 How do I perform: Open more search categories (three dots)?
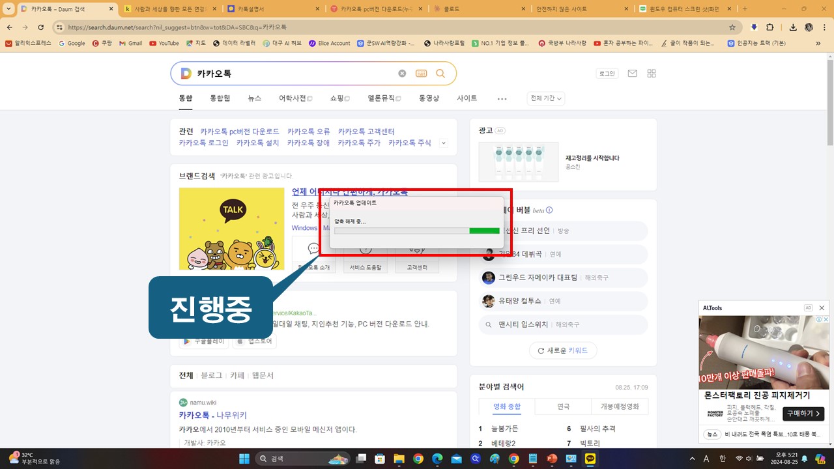[x=502, y=98]
